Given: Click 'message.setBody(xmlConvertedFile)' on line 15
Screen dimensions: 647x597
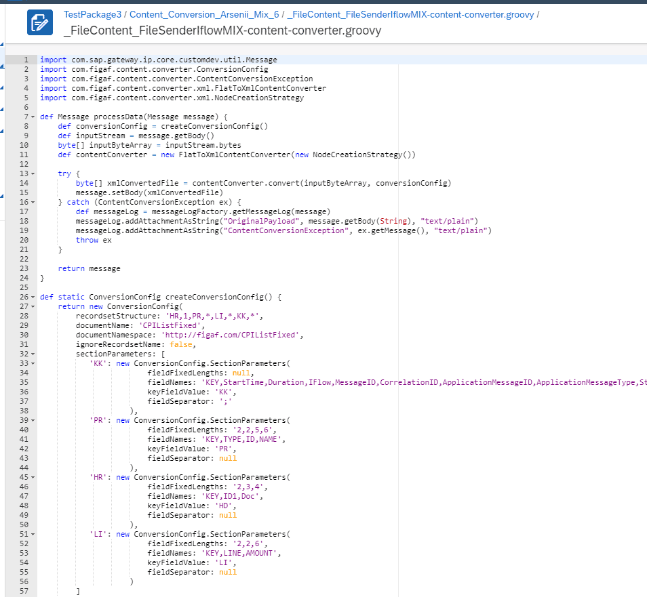Looking at the screenshot, I should [149, 192].
